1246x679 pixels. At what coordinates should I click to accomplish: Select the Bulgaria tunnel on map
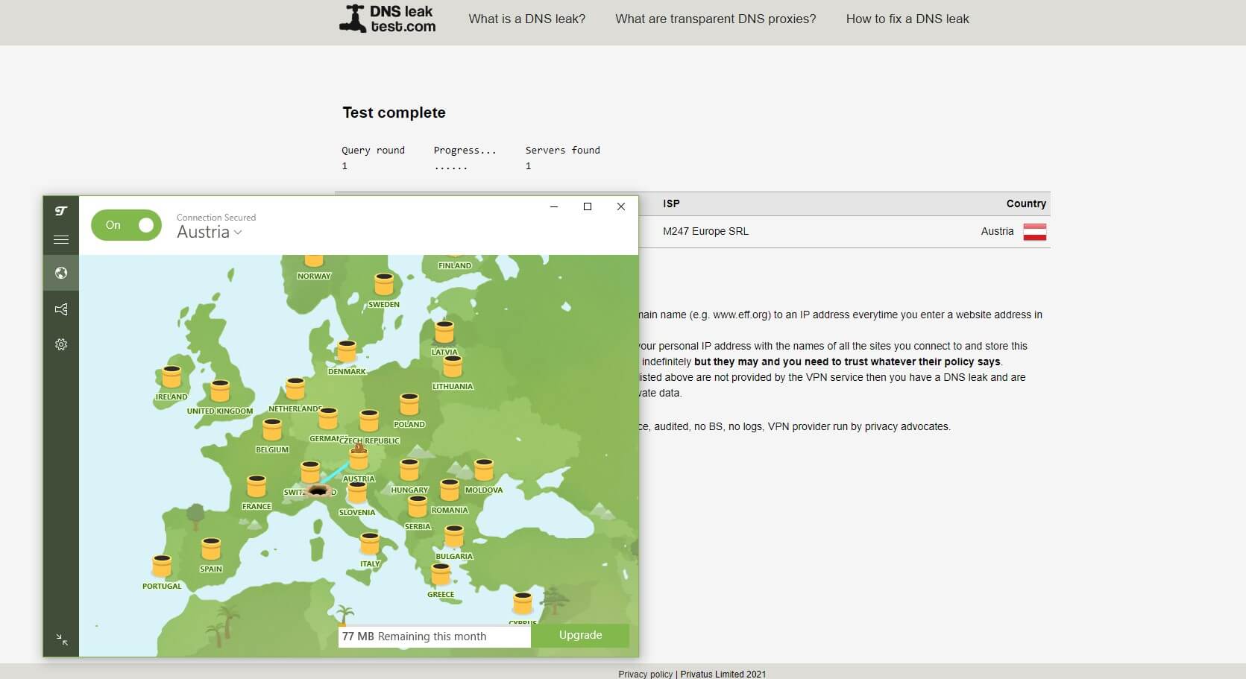tap(454, 536)
